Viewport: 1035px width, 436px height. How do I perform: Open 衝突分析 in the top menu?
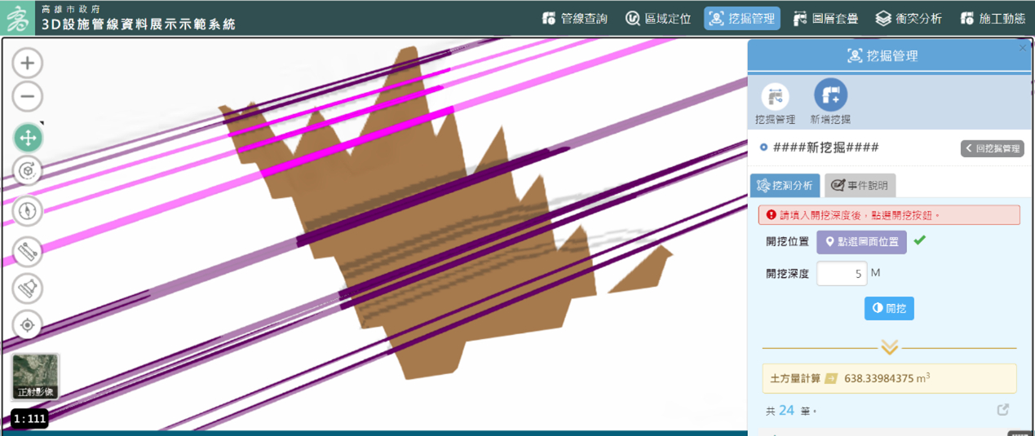click(x=909, y=18)
